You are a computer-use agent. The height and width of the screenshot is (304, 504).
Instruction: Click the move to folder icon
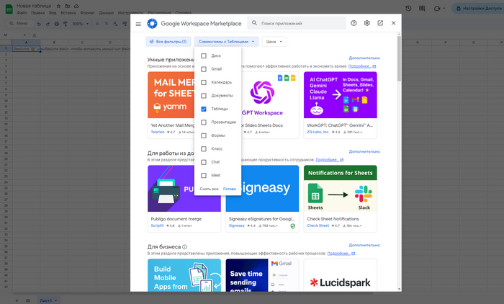[67, 6]
